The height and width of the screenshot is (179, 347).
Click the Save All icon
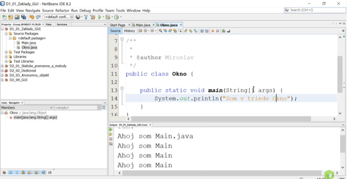pyautogui.click(x=23, y=17)
